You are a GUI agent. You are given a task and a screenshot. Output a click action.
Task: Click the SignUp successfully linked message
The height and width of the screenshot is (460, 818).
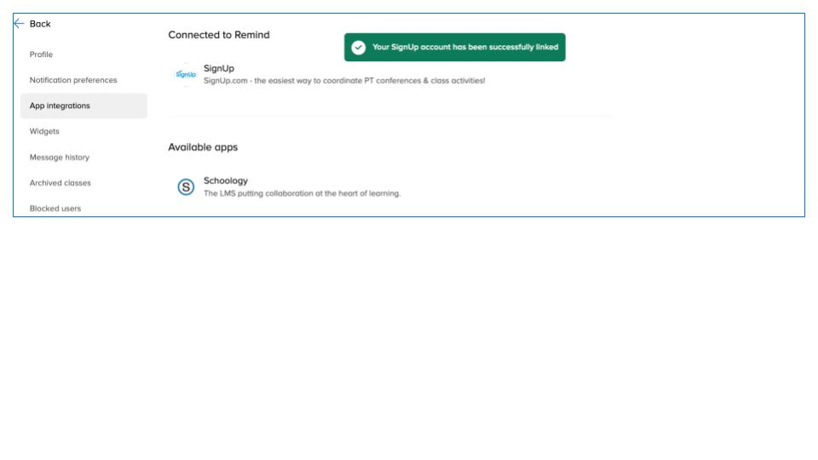pos(465,48)
